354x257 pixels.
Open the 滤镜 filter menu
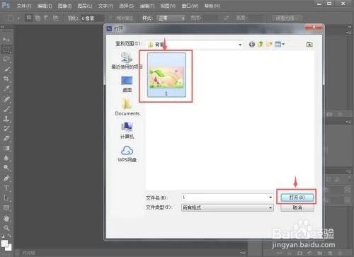147,6
